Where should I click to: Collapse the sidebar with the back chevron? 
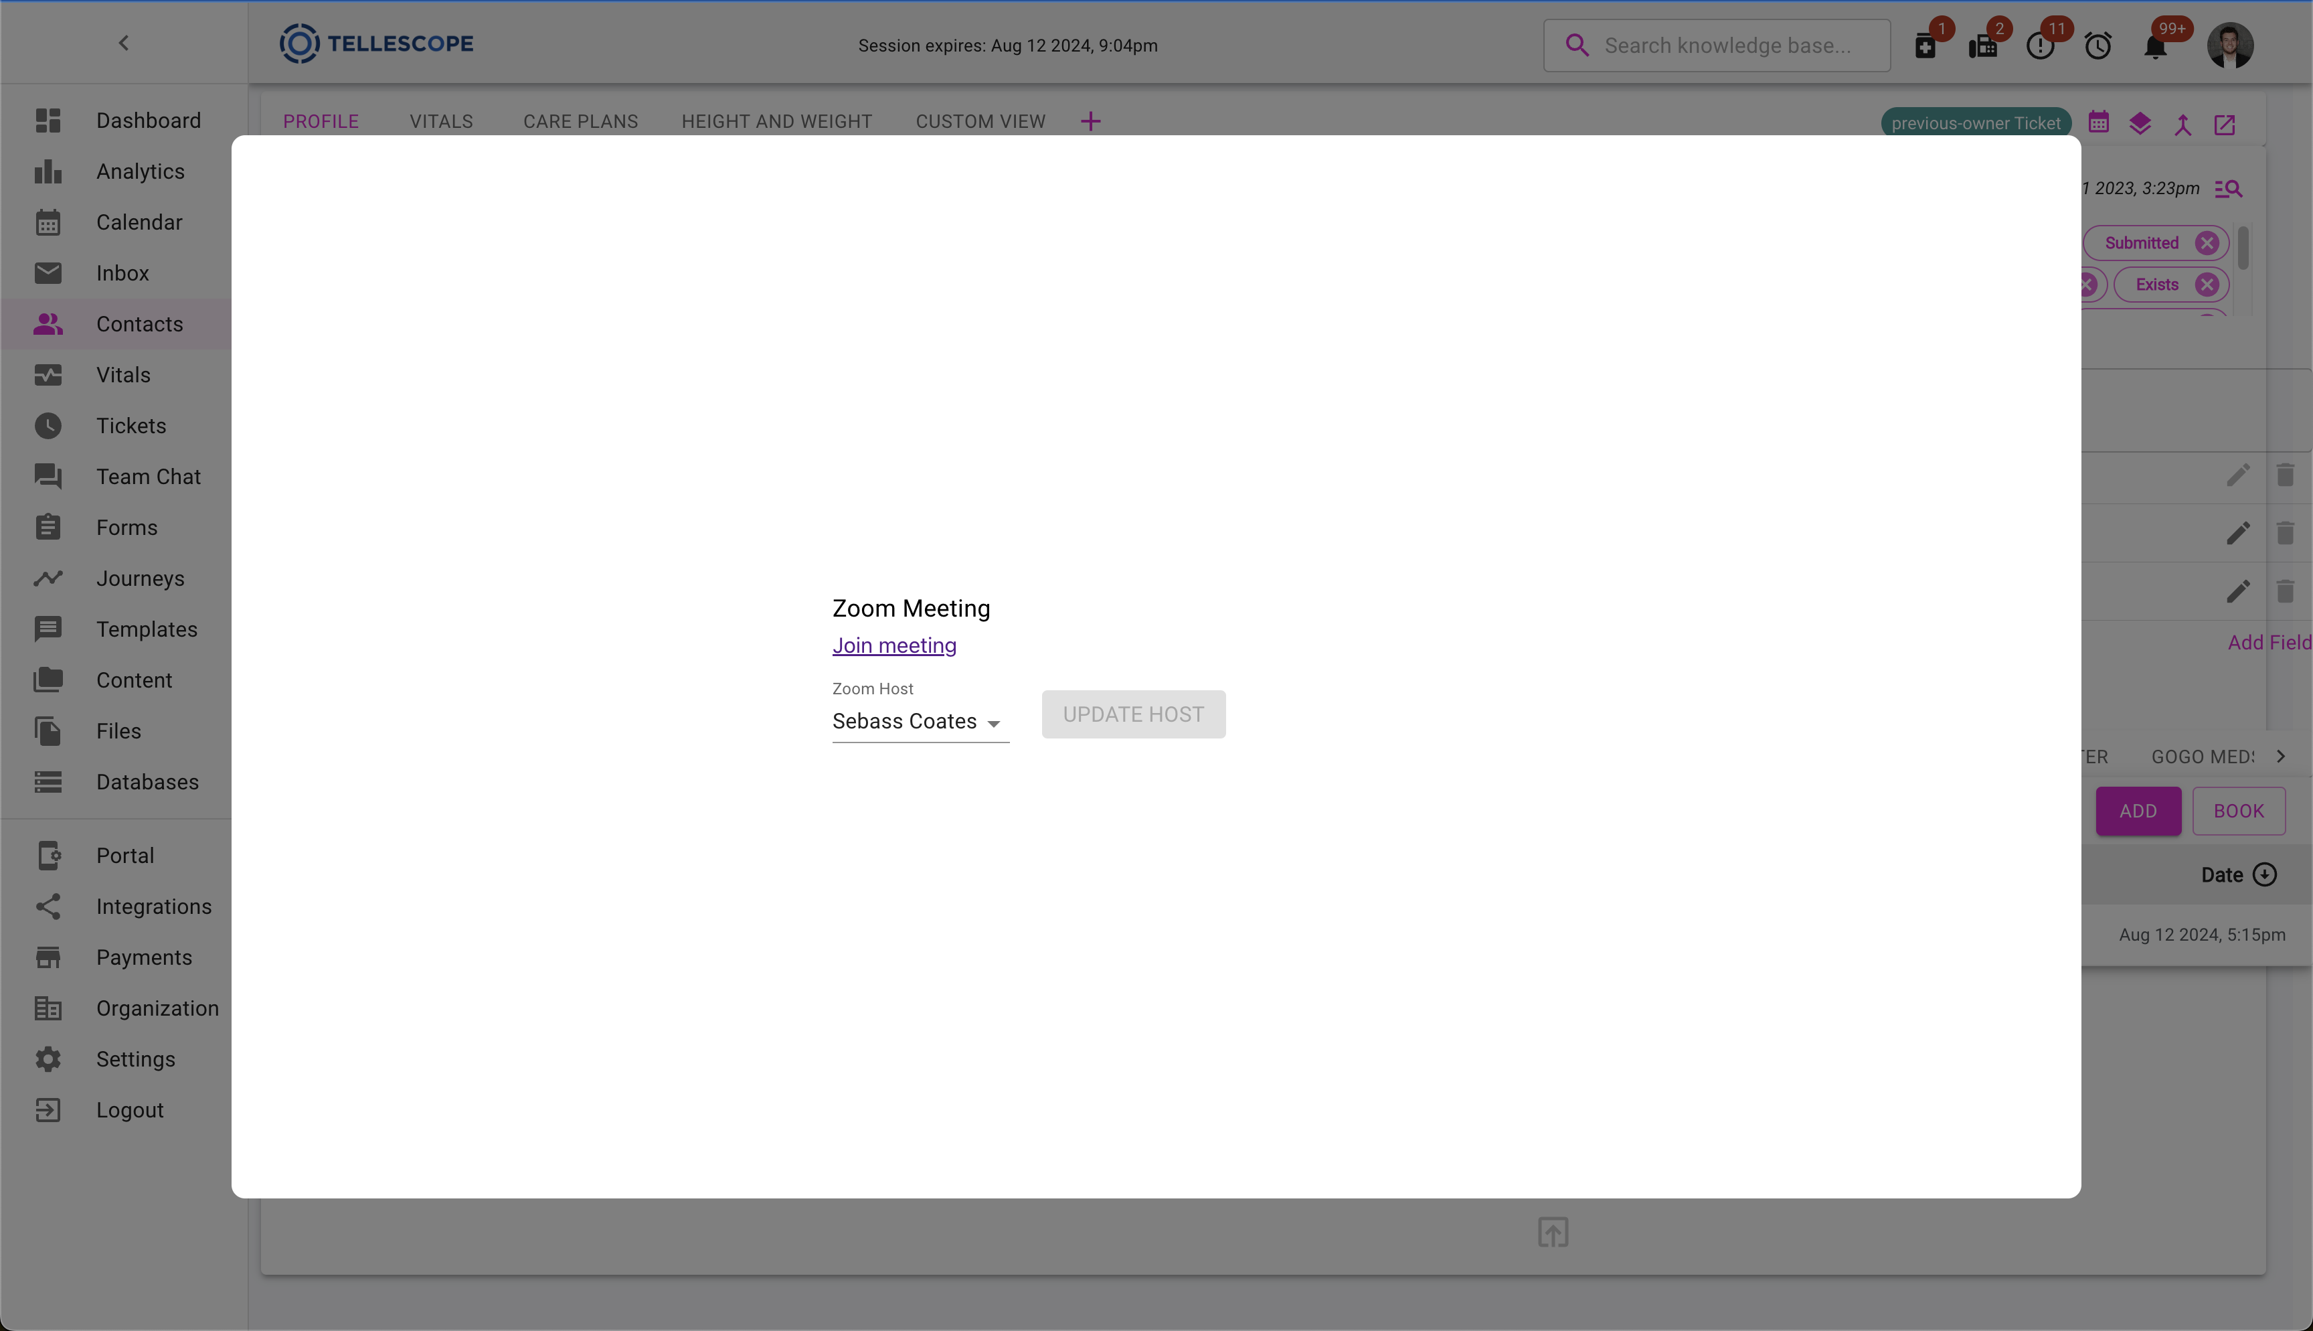pyautogui.click(x=123, y=43)
